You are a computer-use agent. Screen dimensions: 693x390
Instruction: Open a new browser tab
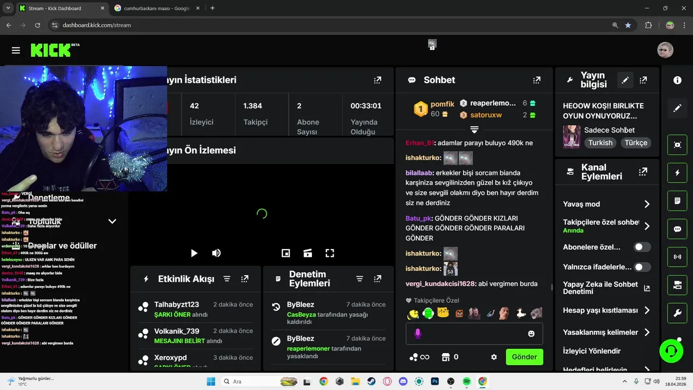click(212, 8)
